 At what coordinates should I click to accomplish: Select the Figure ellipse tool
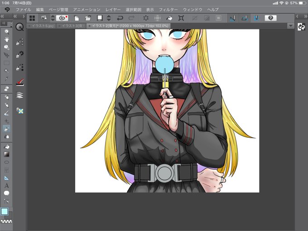coord(7,162)
